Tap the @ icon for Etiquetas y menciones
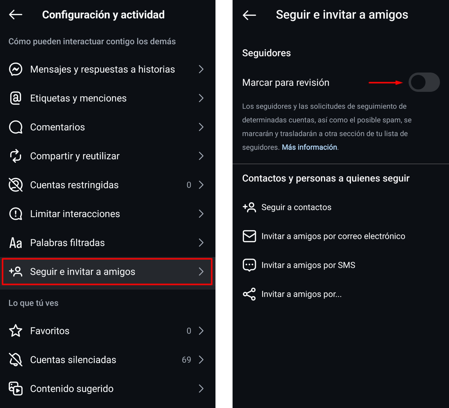Viewport: 449px width, 408px height. click(x=16, y=98)
